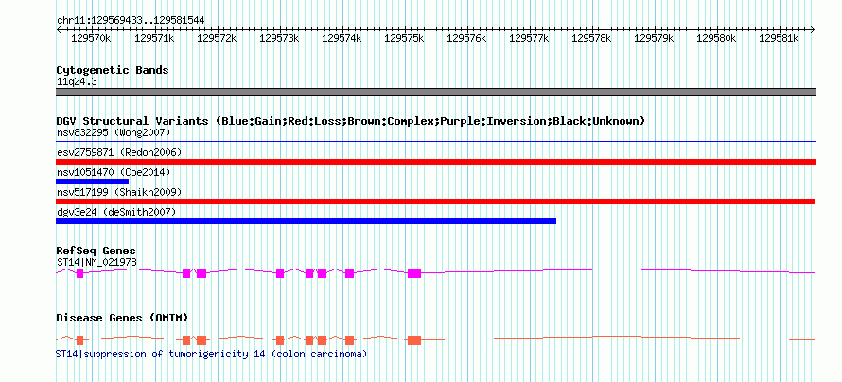
Task: Click the magenta RefSeq exon at 129573k
Action: click(x=280, y=273)
